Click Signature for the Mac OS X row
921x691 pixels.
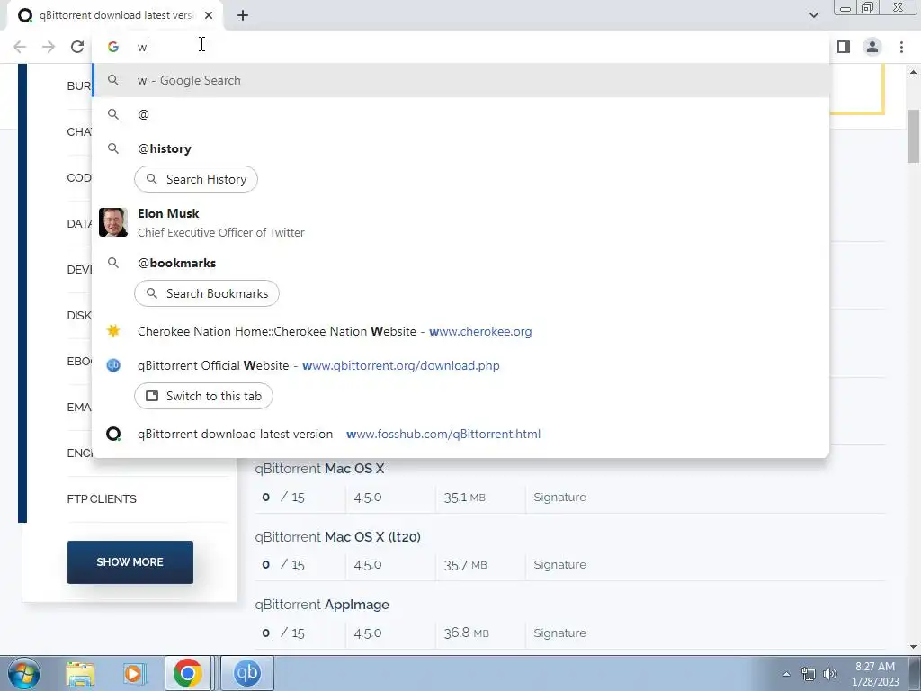[559, 497]
